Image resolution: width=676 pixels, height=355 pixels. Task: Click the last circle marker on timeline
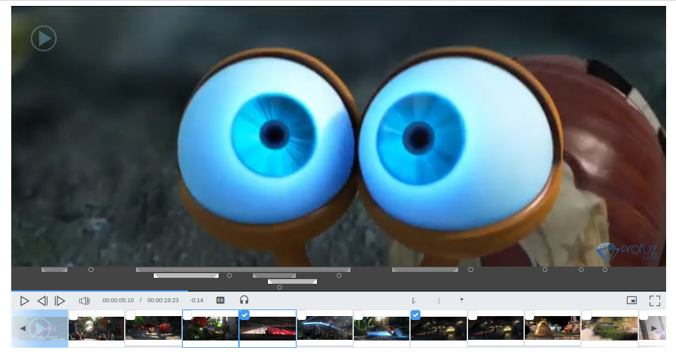[605, 270]
